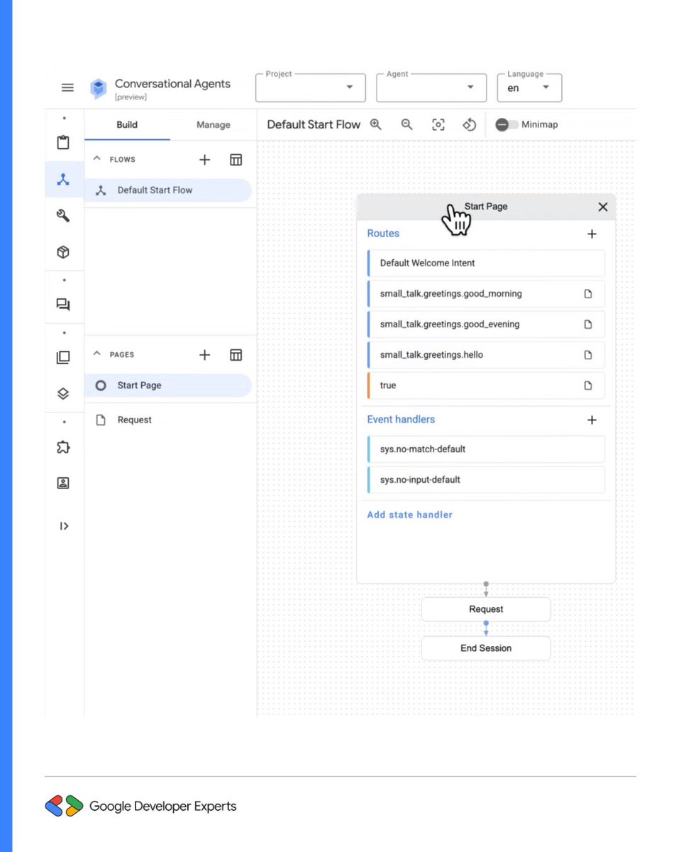Image resolution: width=681 pixels, height=852 pixels.
Task: Open the Agent dropdown
Action: 431,87
